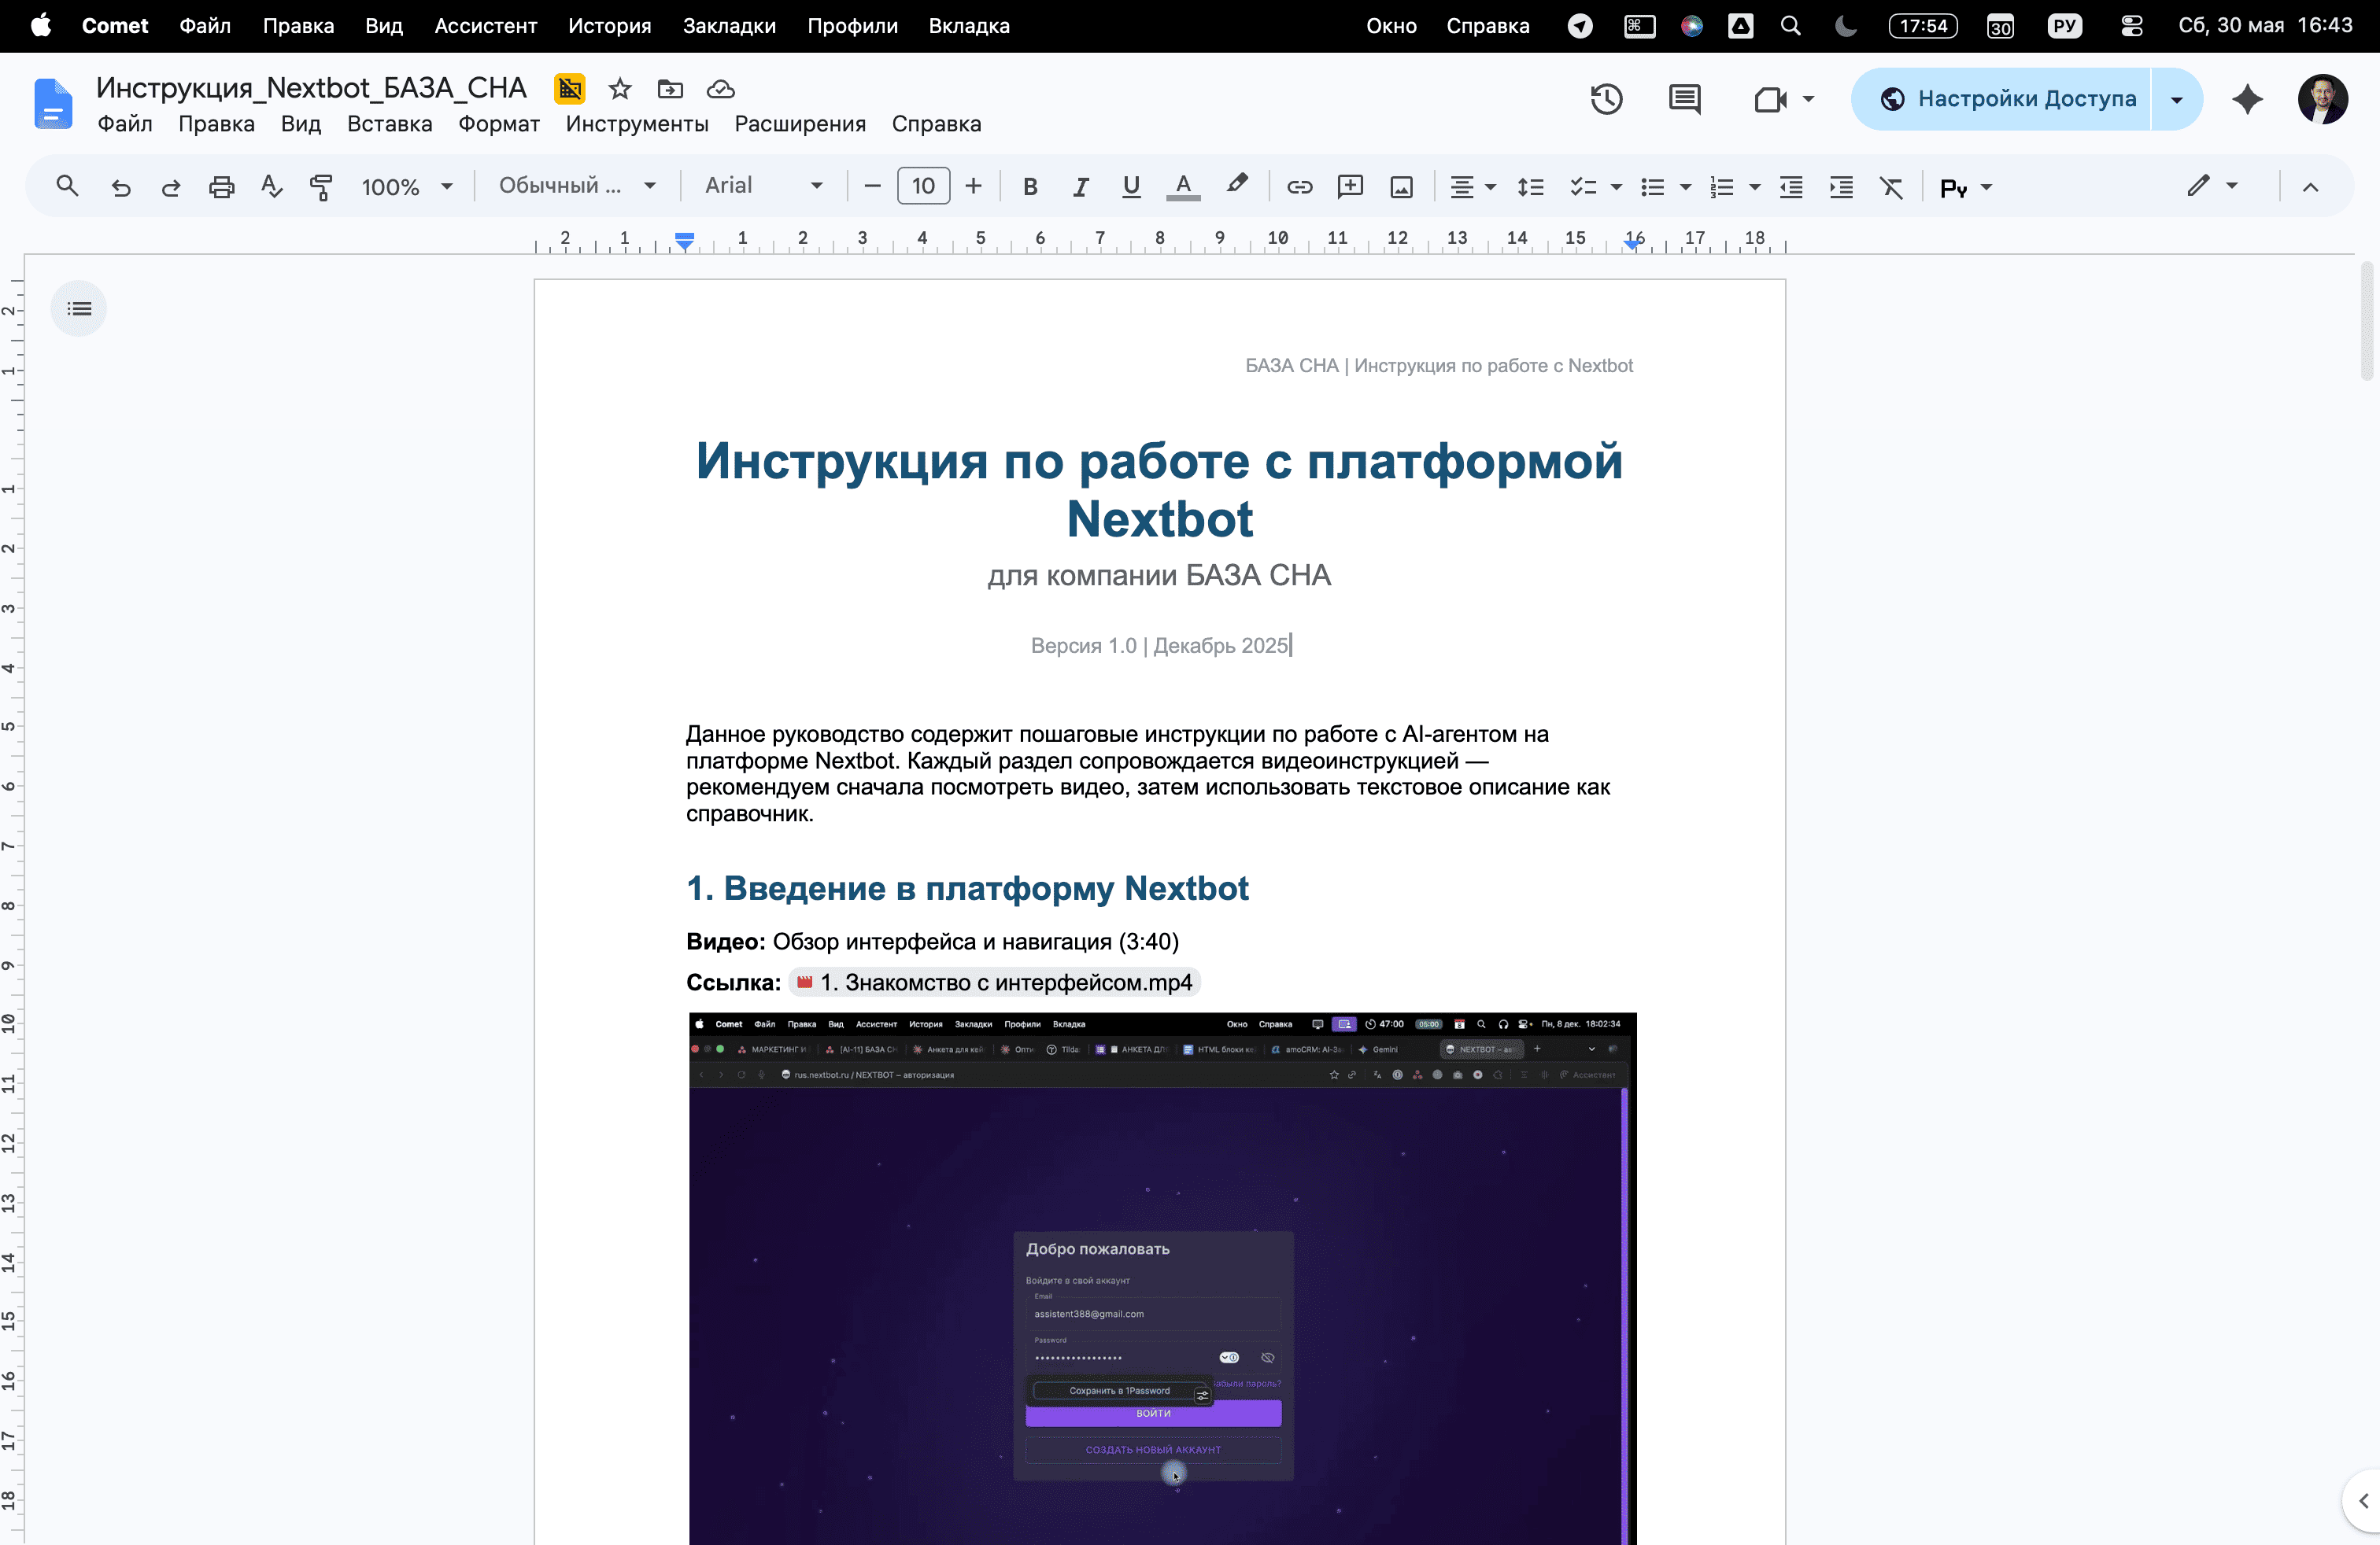Viewport: 2380px width, 1545px height.
Task: Open the Google Docs home icon
Action: click(x=53, y=103)
